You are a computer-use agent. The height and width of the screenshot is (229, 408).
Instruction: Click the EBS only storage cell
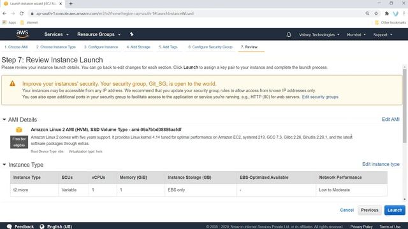tap(201, 190)
